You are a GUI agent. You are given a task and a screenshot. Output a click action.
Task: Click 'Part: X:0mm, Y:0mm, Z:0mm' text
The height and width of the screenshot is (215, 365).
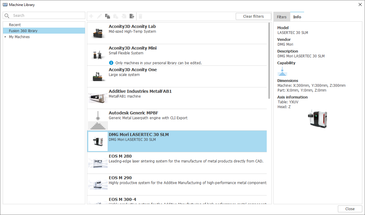(302, 90)
